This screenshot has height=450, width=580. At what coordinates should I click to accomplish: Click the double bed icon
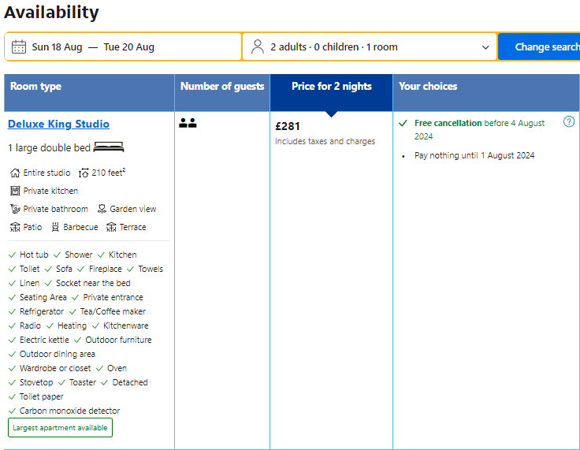[x=109, y=147]
